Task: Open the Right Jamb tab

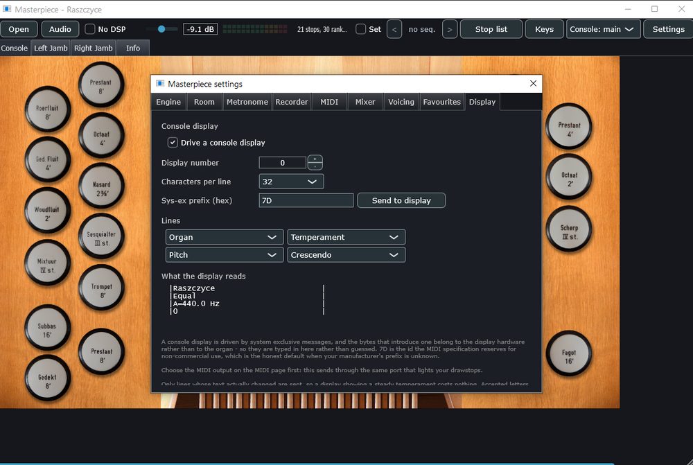Action: [94, 49]
